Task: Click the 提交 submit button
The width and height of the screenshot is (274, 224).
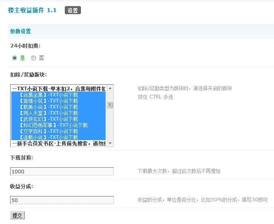Action: pyautogui.click(x=17, y=215)
